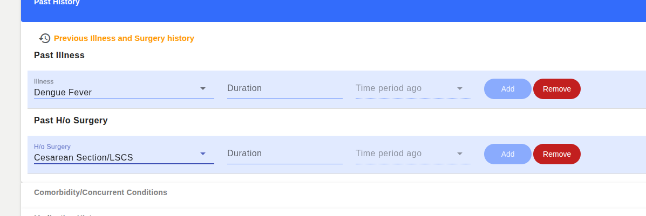
Task: Open the Illness field showing Dengue Fever
Action: (124, 88)
